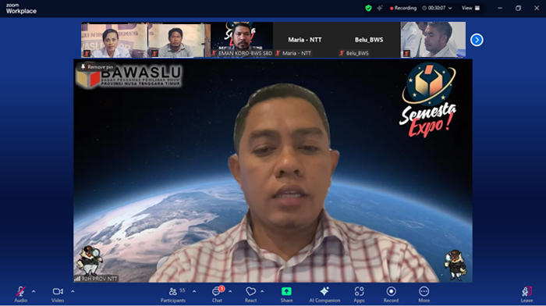Image resolution: width=546 pixels, height=306 pixels.
Task: Expand the audio options arrow
Action: (x=34, y=291)
